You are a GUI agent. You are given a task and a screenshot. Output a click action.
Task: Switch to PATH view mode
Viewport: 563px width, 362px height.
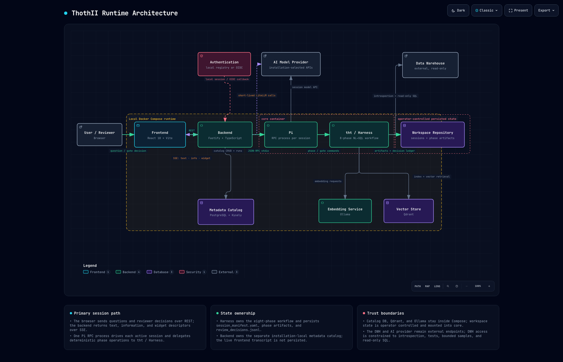click(x=418, y=286)
